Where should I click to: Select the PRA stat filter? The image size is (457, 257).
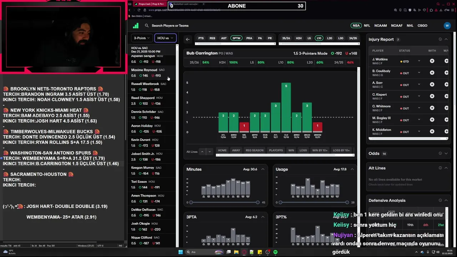(x=249, y=38)
